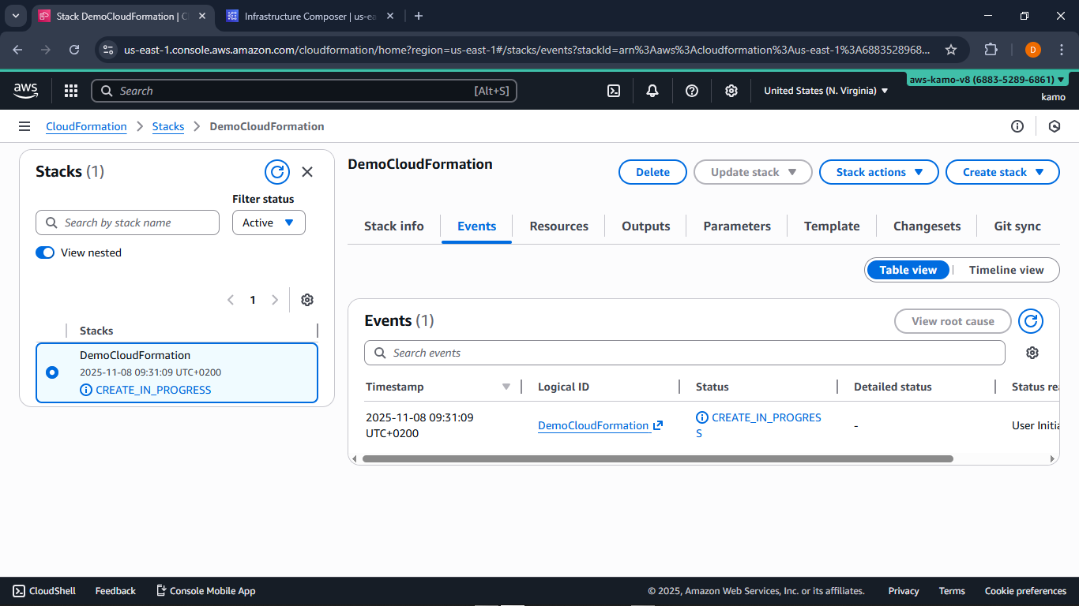Refresh the Stacks list panel
This screenshot has width=1079, height=606.
pos(276,171)
